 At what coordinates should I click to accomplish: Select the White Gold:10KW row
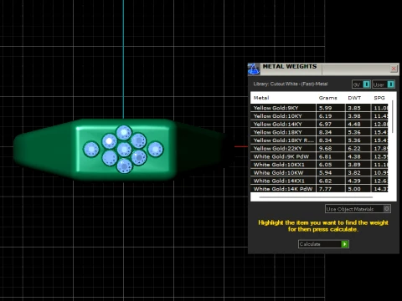(319, 172)
